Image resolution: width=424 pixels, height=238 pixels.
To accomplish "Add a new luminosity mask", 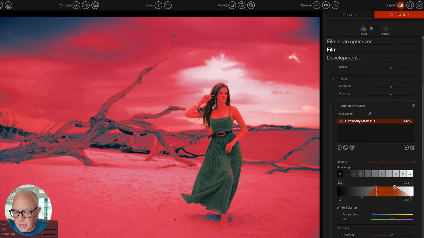I will 339,147.
